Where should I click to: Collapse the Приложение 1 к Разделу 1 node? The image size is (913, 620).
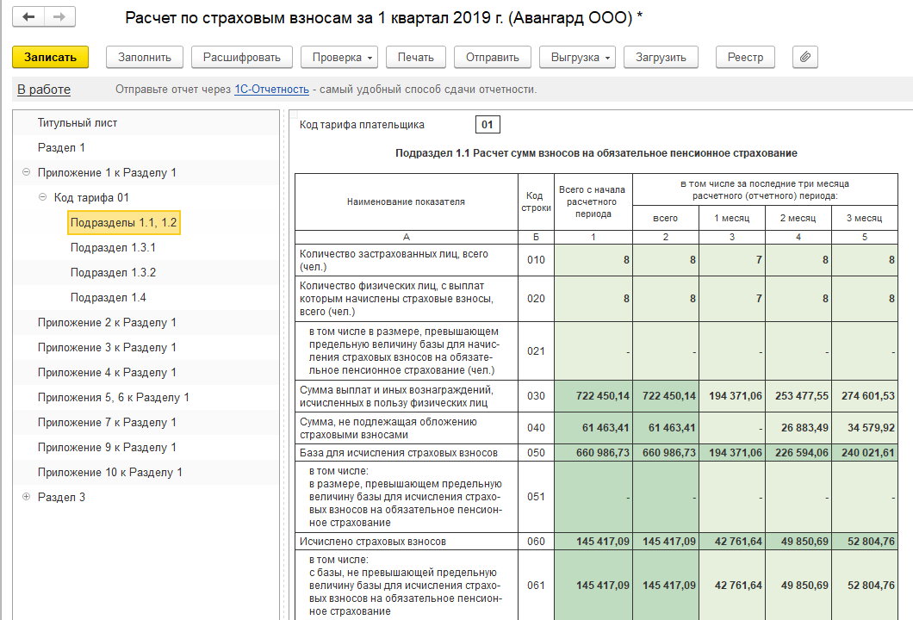point(26,173)
